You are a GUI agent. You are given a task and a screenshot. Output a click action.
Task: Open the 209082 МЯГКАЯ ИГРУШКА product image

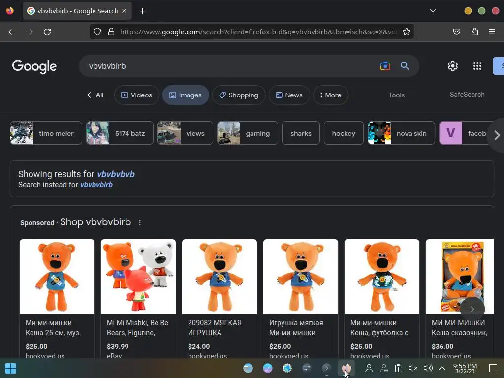coord(219,277)
